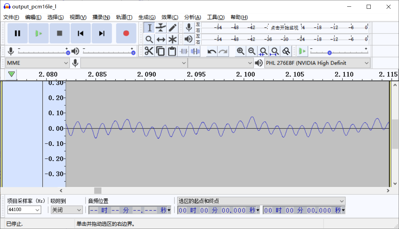Click the horizontal scrollbar right arrow
The image size is (399, 229).
click(388, 191)
